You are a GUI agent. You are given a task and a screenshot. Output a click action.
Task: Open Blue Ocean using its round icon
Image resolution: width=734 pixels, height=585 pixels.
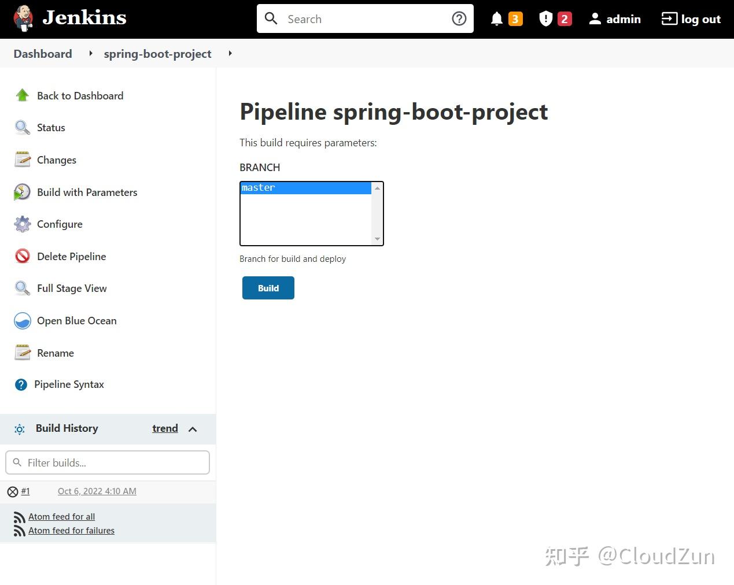click(22, 321)
